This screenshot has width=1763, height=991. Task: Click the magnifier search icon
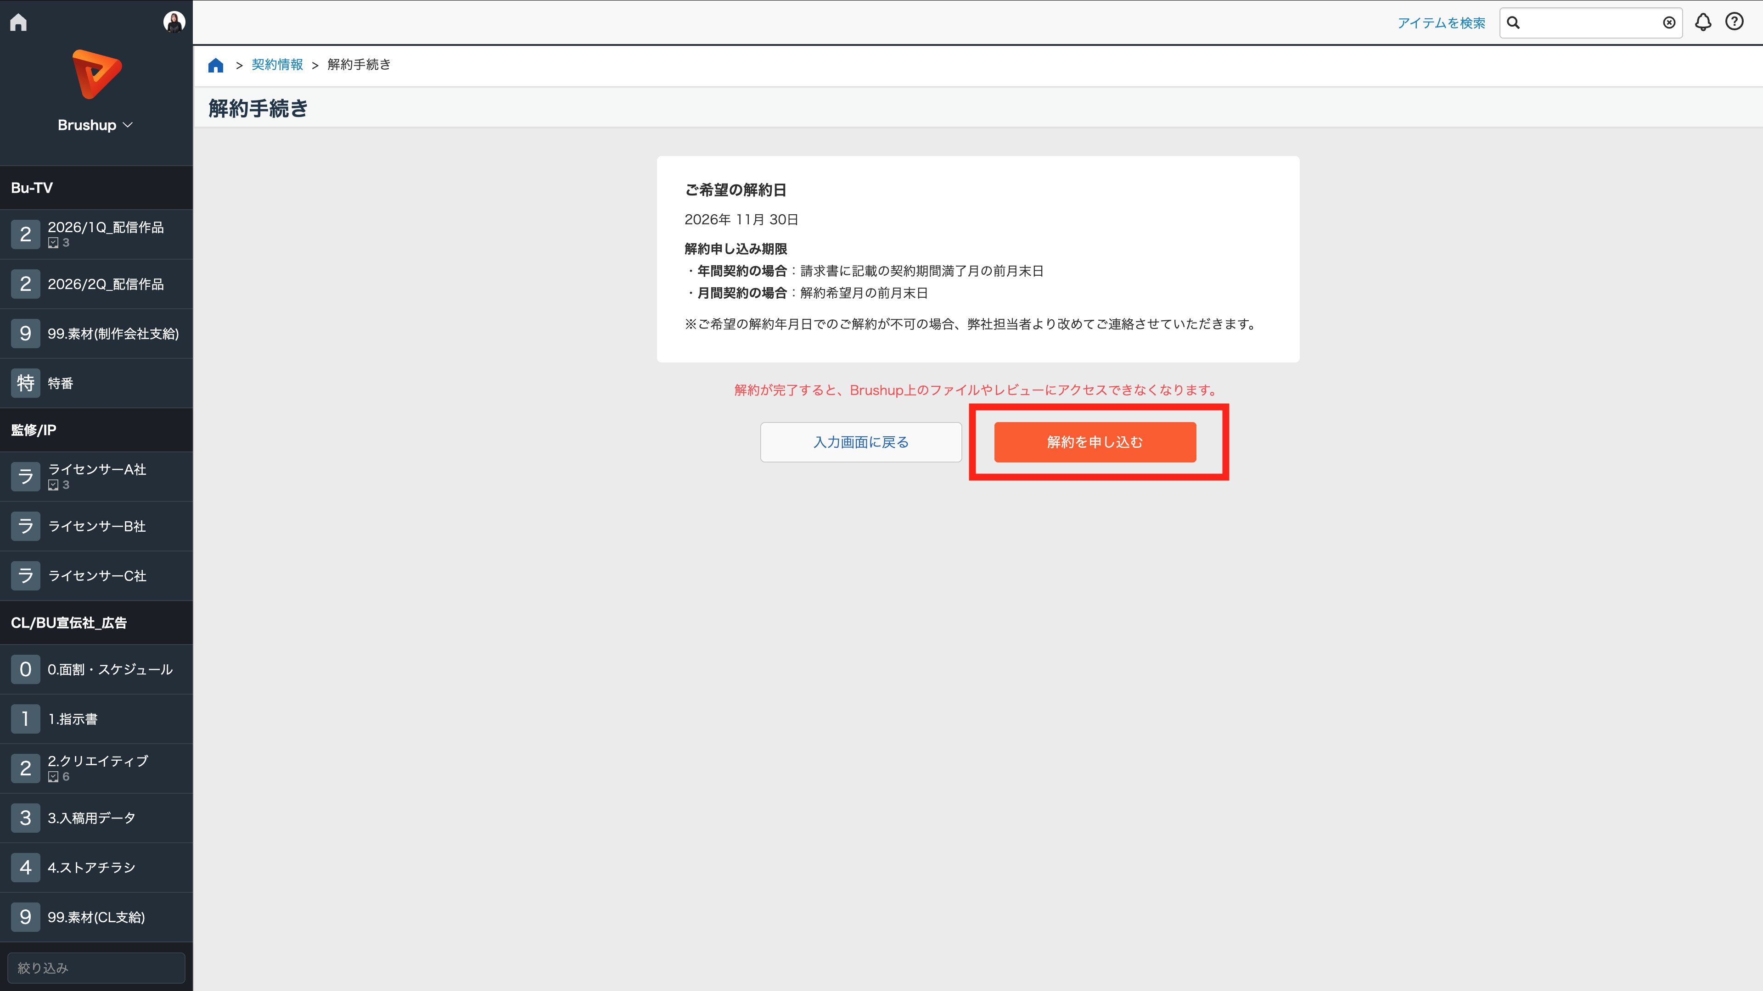pyautogui.click(x=1514, y=22)
